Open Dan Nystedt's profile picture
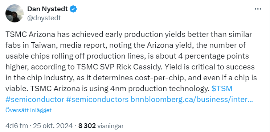This screenshot has height=132, width=270. (15, 13)
